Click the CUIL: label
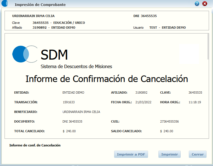213x166 pixels. coord(115,121)
